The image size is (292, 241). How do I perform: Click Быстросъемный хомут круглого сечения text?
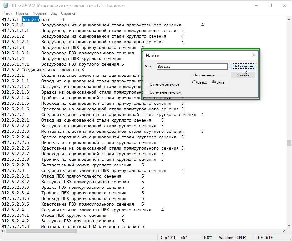tap(86, 165)
